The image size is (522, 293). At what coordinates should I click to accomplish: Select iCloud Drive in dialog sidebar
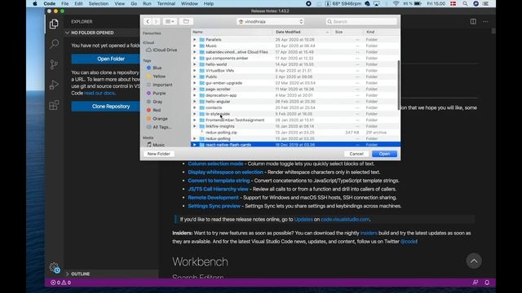click(161, 50)
